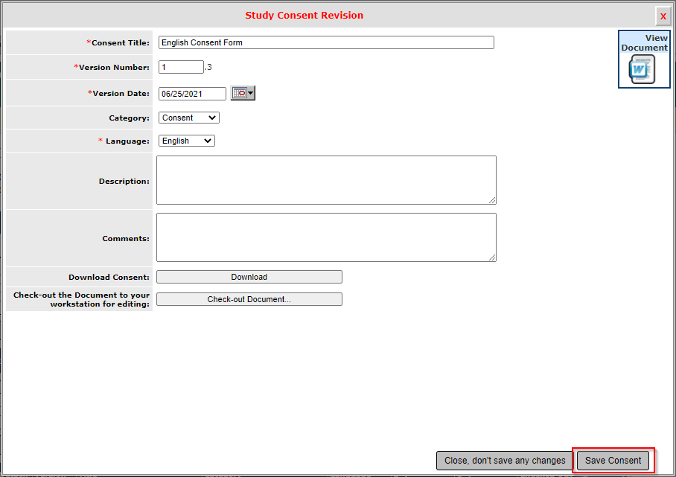Click the Download button
Image resolution: width=676 pixels, height=477 pixels.
click(249, 277)
